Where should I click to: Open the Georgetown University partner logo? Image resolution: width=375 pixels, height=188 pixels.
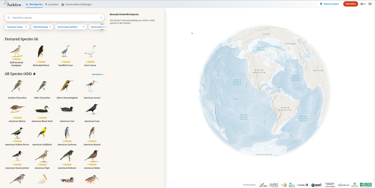tap(330, 185)
